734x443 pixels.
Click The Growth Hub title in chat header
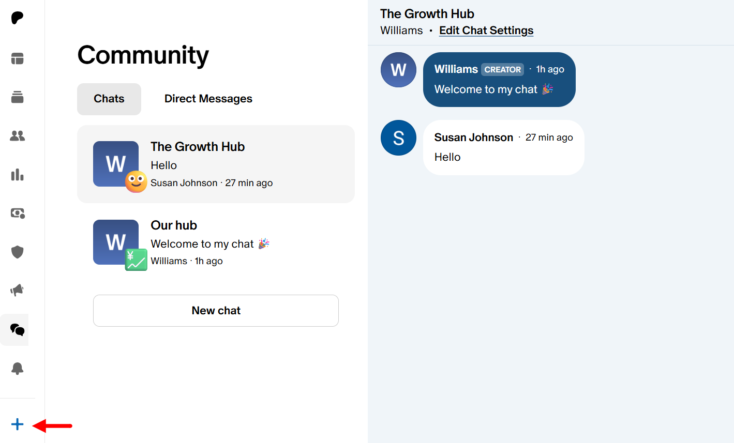(427, 14)
